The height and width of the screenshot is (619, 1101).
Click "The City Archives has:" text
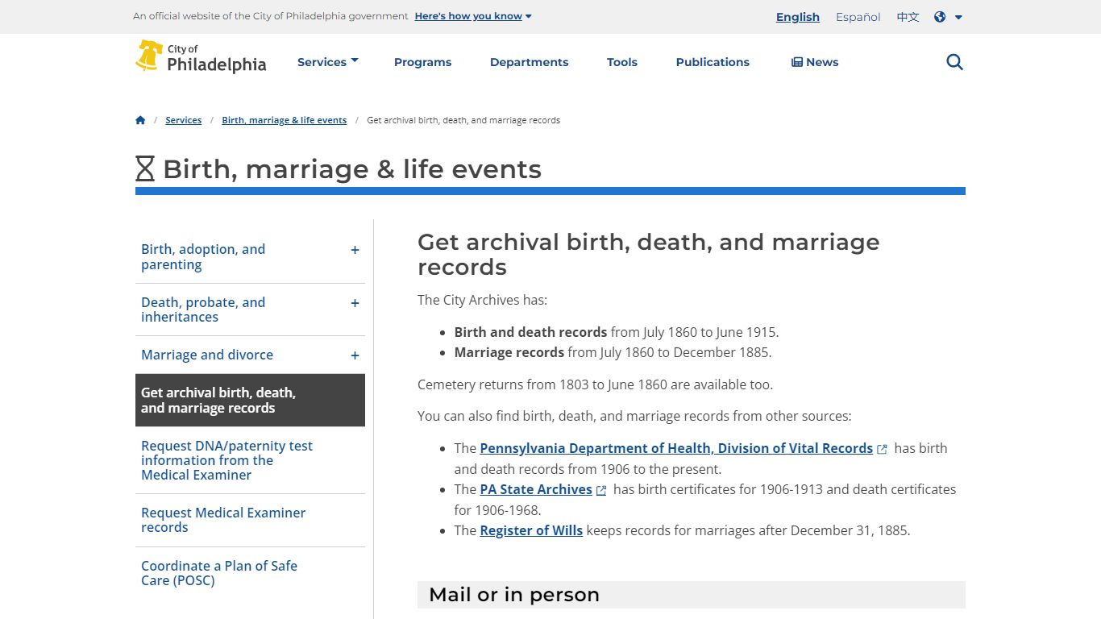[x=482, y=300]
